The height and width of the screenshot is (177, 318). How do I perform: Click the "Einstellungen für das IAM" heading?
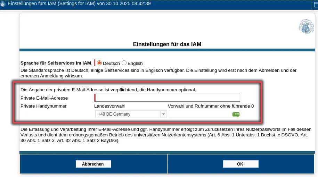(x=167, y=44)
